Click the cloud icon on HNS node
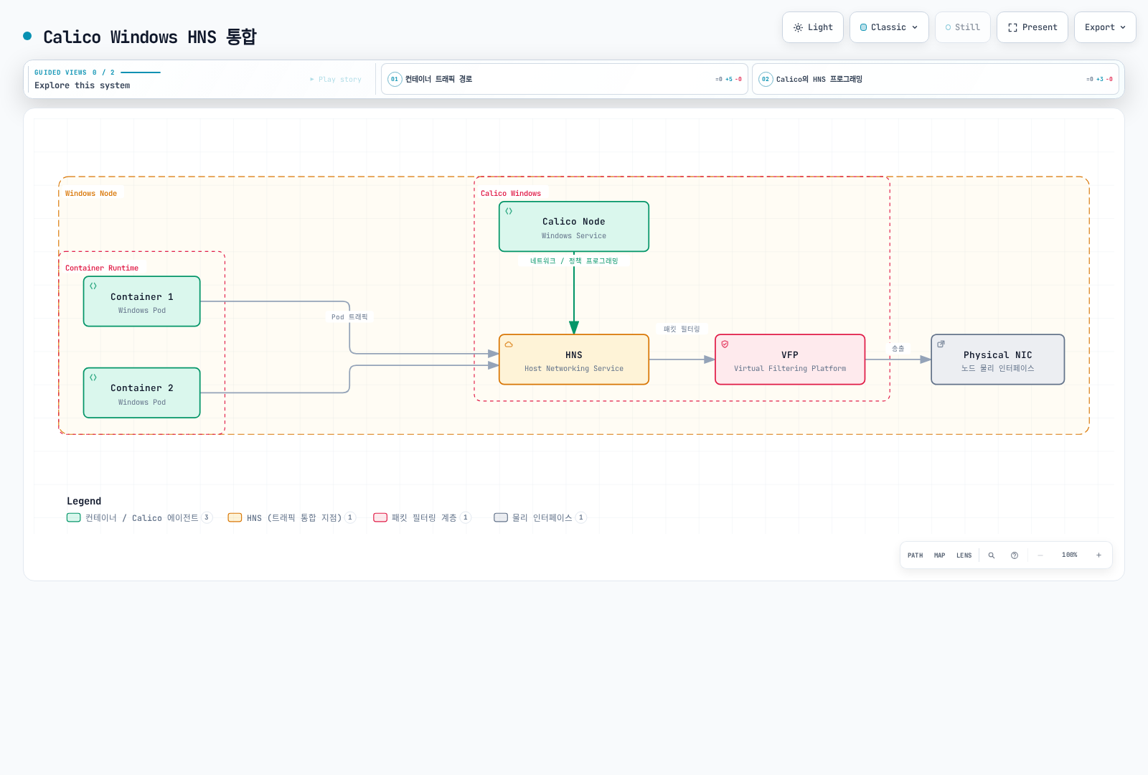This screenshot has height=775, width=1148. tap(509, 344)
